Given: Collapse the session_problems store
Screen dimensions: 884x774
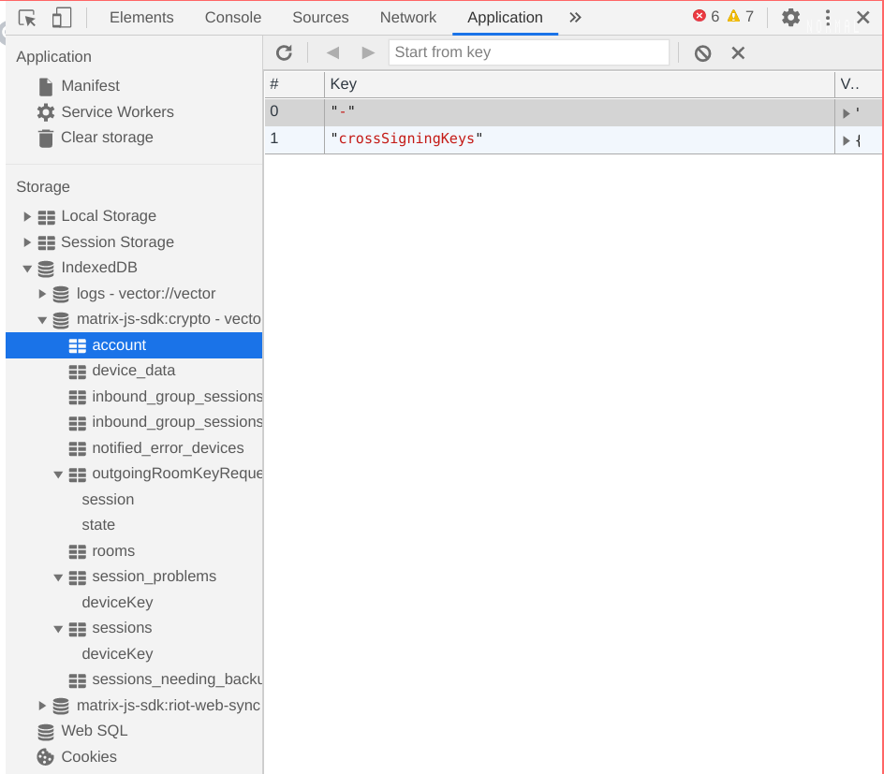Looking at the screenshot, I should point(57,577).
